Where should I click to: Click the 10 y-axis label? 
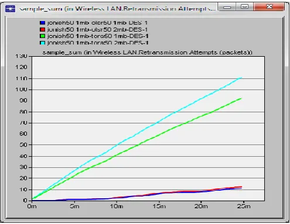tap(23, 189)
